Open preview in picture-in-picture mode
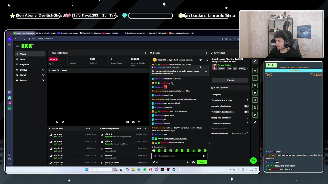Image resolution: width=328 pixels, height=184 pixels. (127, 122)
